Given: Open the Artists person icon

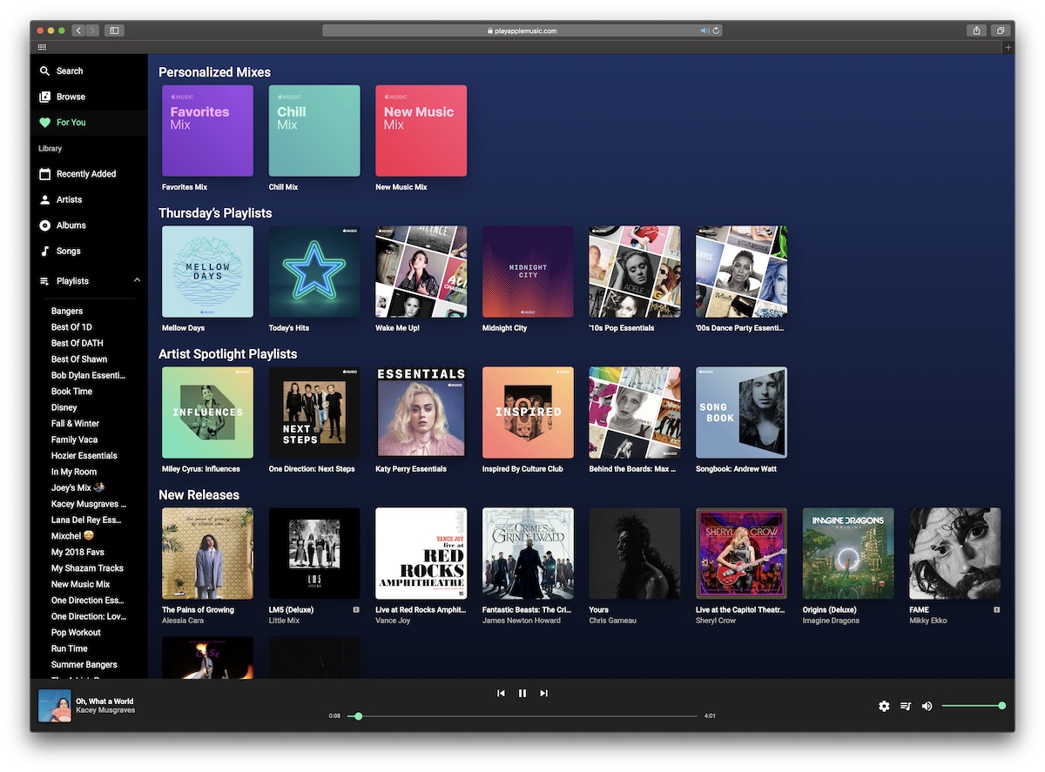Looking at the screenshot, I should 45,199.
